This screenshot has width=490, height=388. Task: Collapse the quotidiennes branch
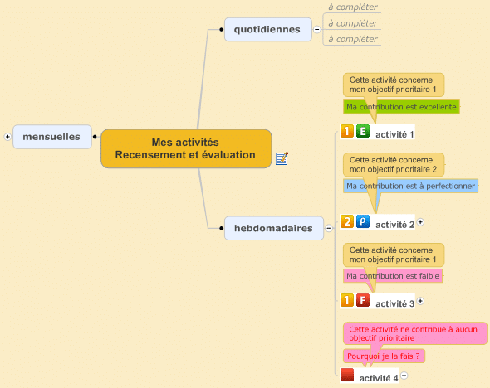point(317,30)
